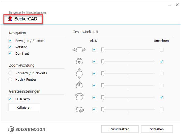Enable Umkehren for tilt axis
Viewport: 181px width, 137px height.
pyautogui.click(x=162, y=85)
